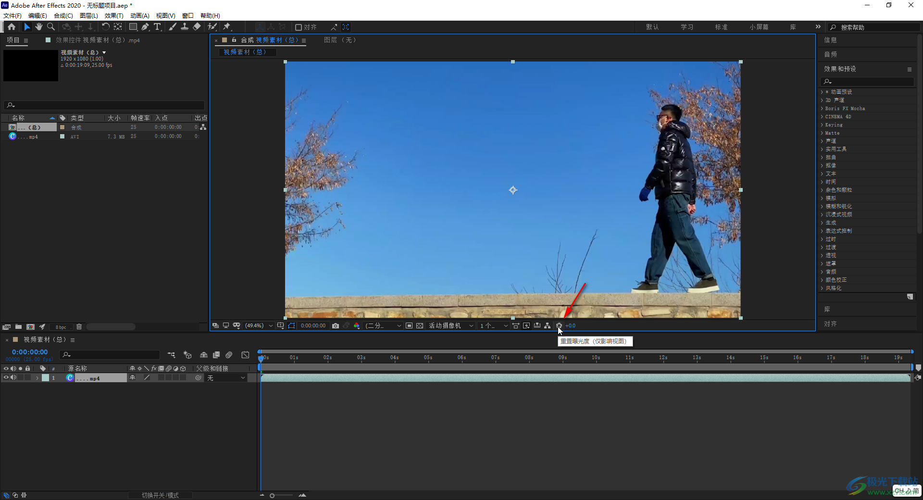Select the Selection arrow tool
This screenshot has height=500, width=923.
[x=27, y=27]
